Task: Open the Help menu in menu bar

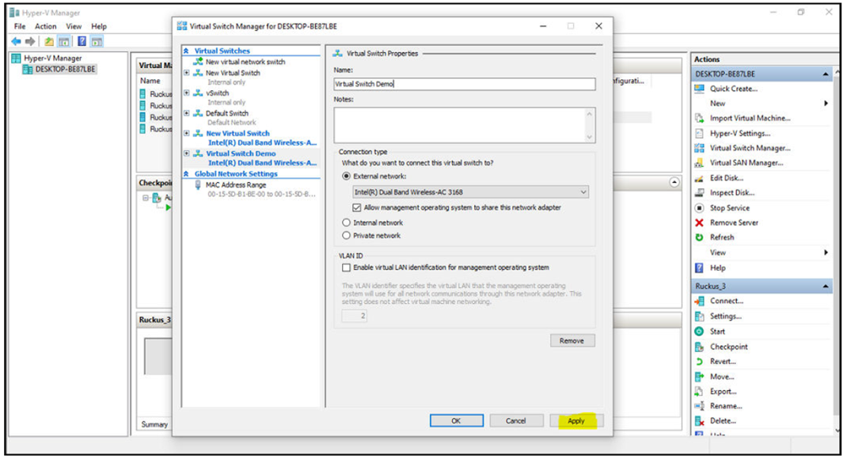Action: pyautogui.click(x=99, y=26)
